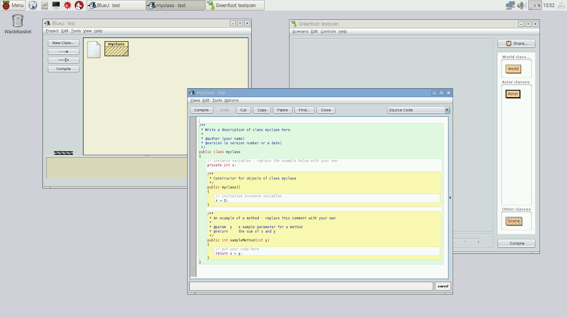The image size is (567, 318).
Task: Select the dashed dependency arrow tool
Action: pos(63,52)
